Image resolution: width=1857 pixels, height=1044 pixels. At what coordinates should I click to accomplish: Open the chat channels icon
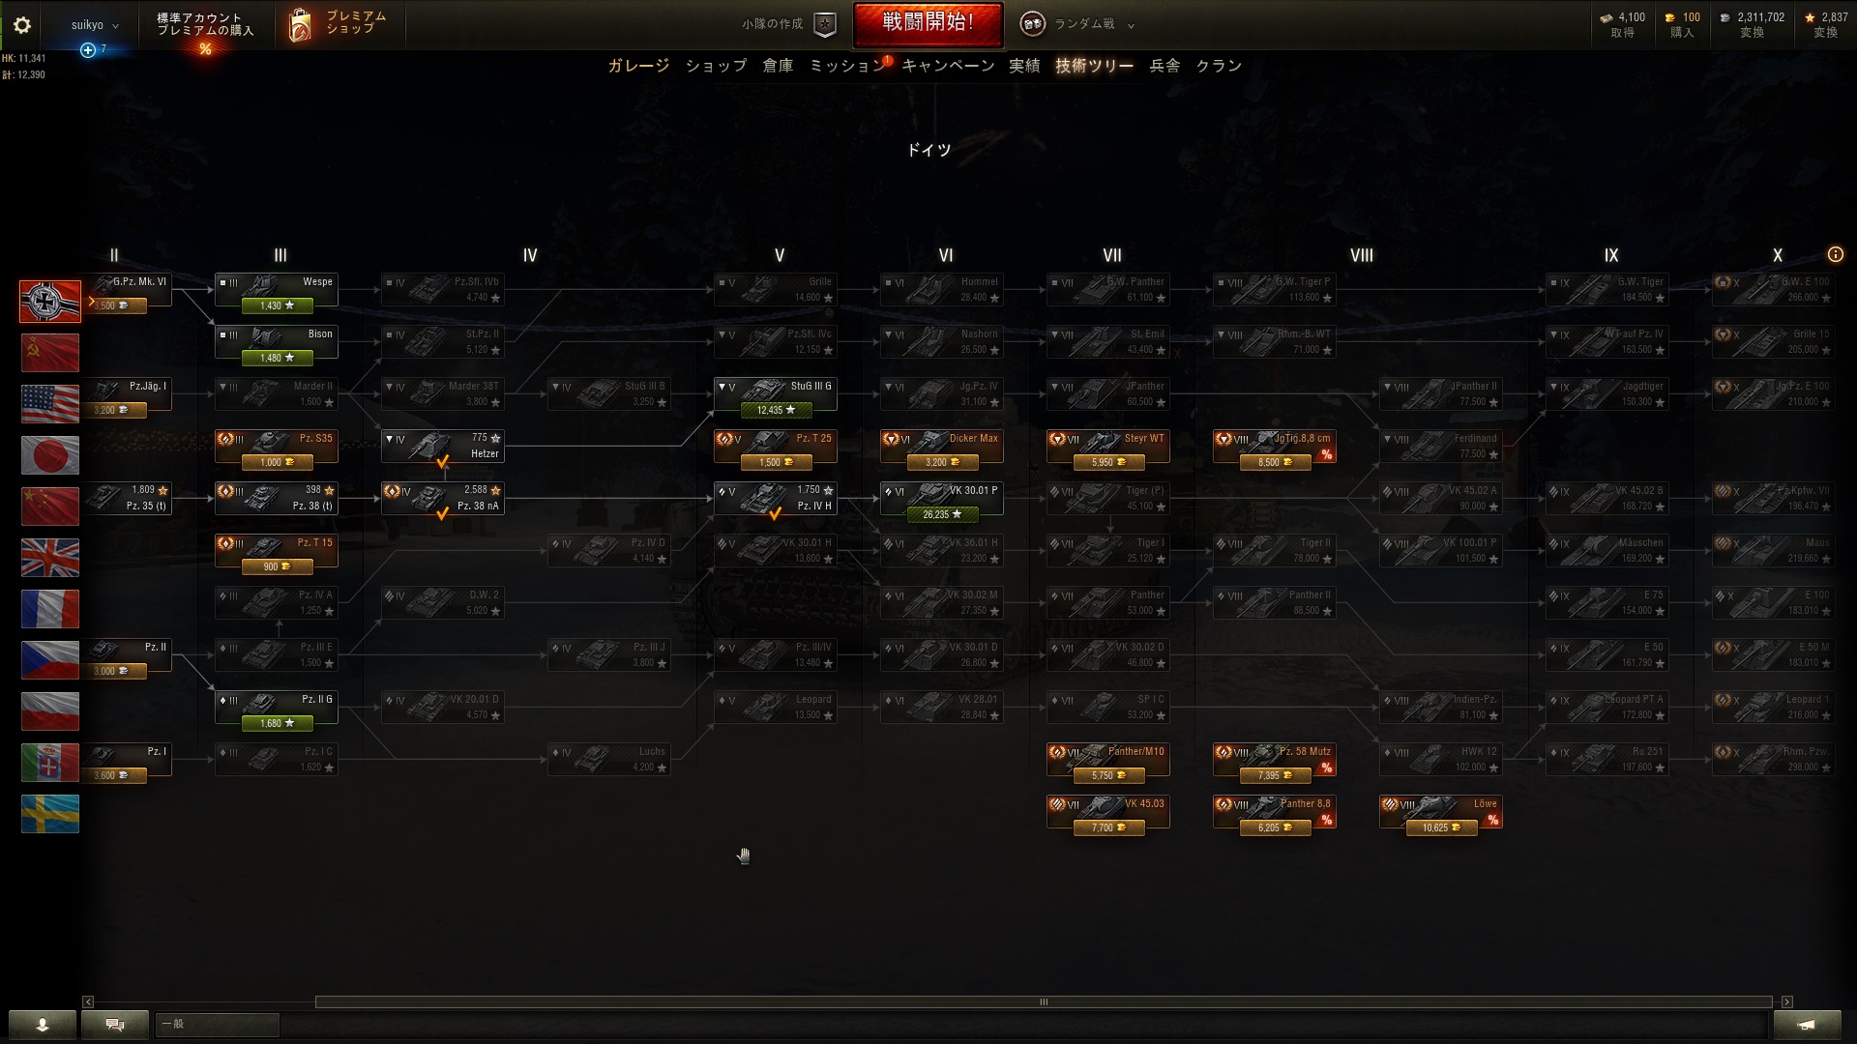coord(115,1025)
